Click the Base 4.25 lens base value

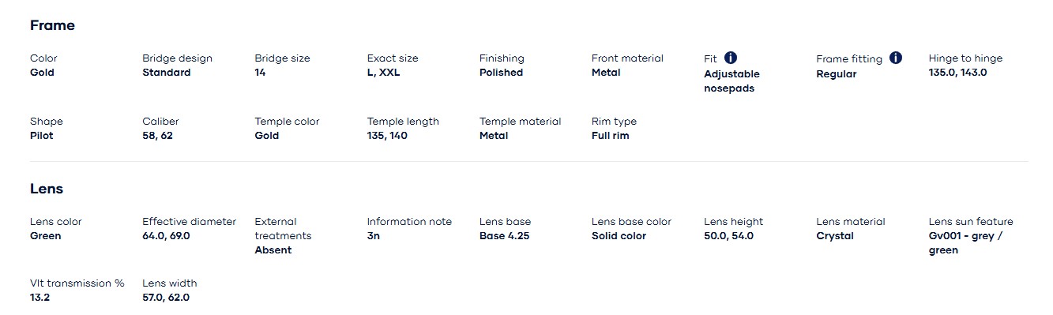click(x=506, y=236)
